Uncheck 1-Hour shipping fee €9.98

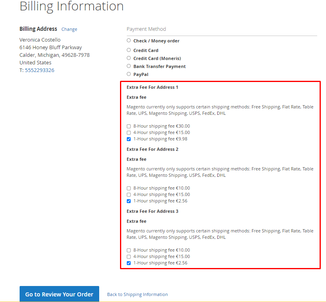click(129, 139)
